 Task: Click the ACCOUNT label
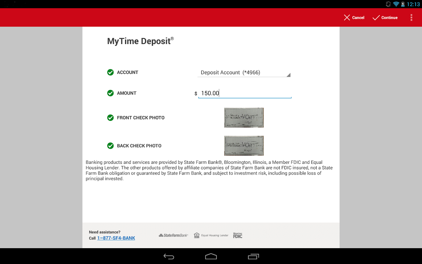click(x=127, y=72)
